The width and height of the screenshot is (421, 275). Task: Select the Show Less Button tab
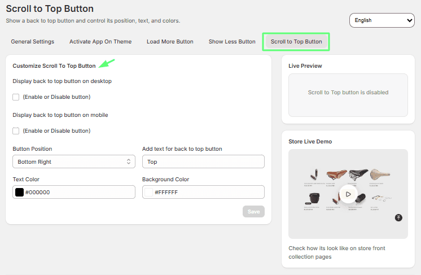[x=232, y=42]
